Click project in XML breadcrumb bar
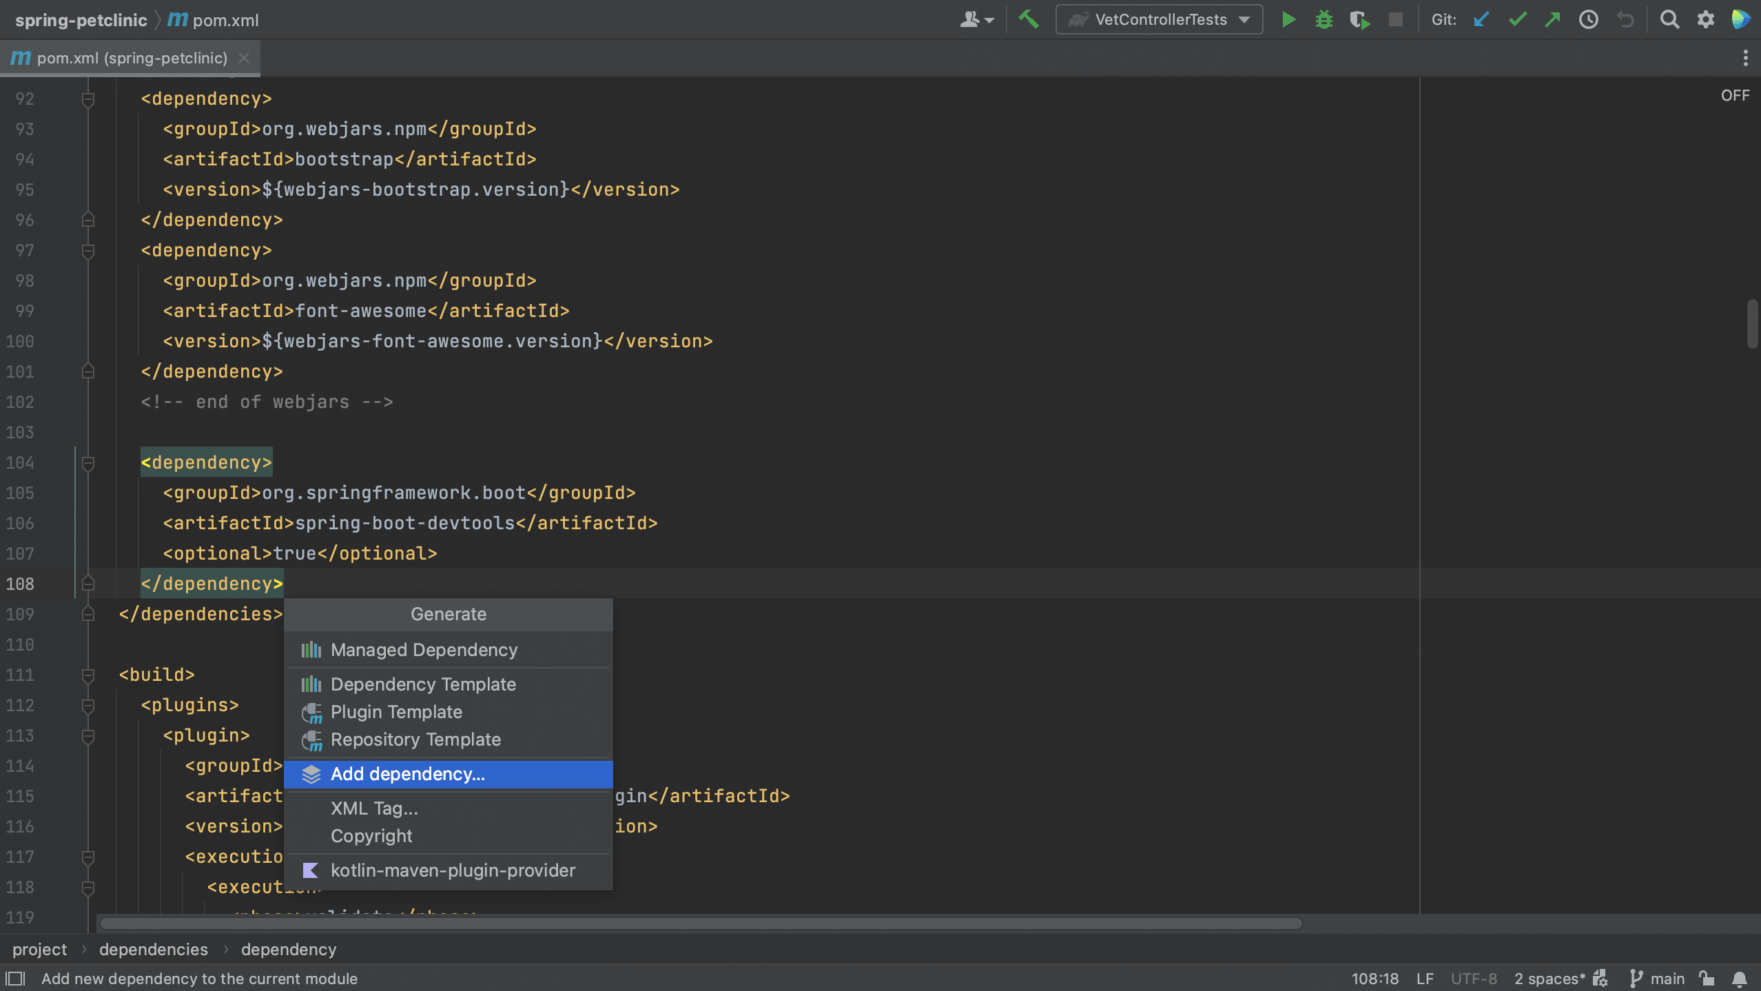The height and width of the screenshot is (991, 1761). pyautogui.click(x=39, y=949)
